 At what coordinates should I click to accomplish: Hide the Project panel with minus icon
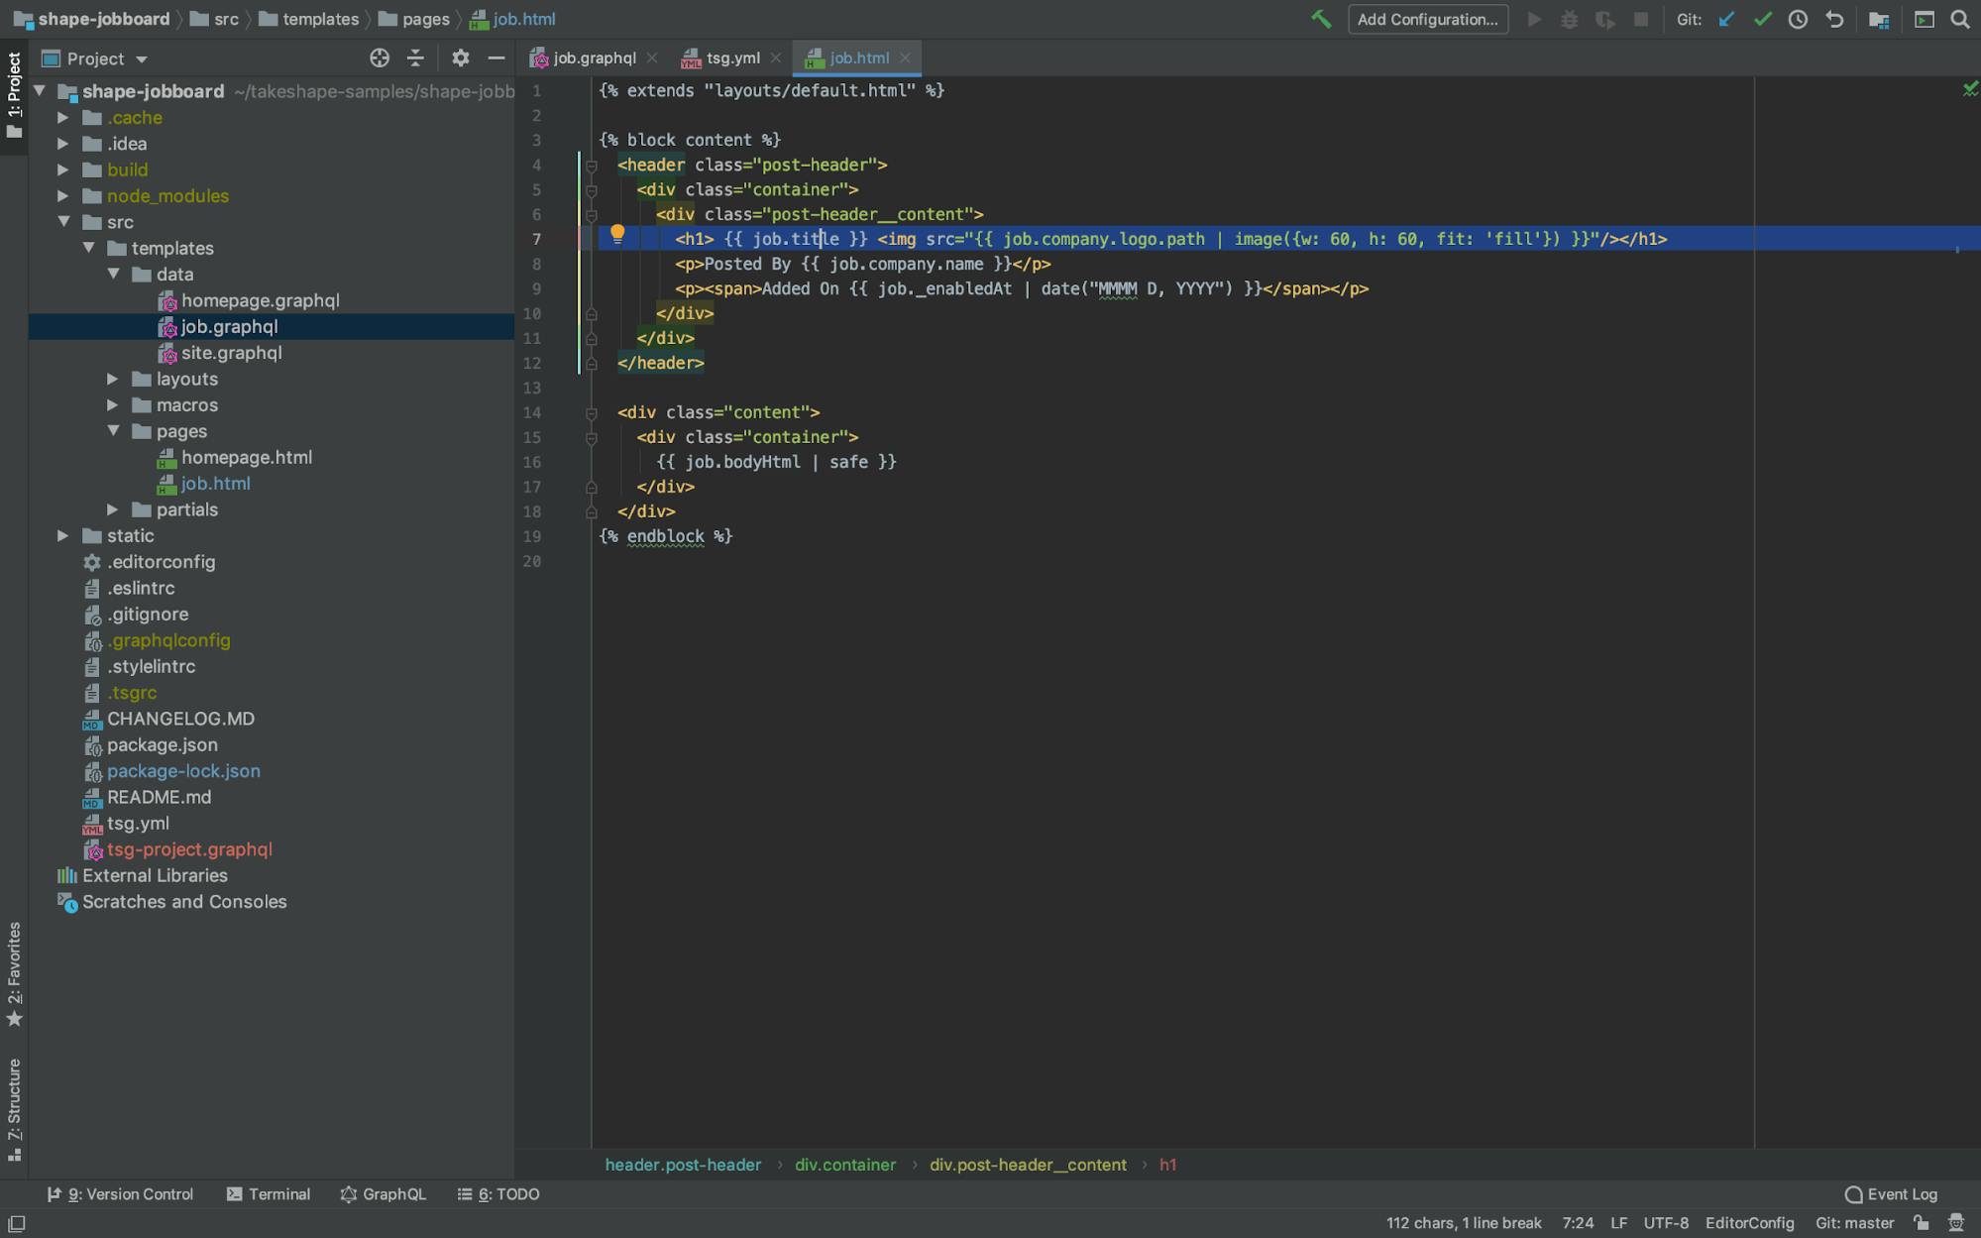point(496,58)
